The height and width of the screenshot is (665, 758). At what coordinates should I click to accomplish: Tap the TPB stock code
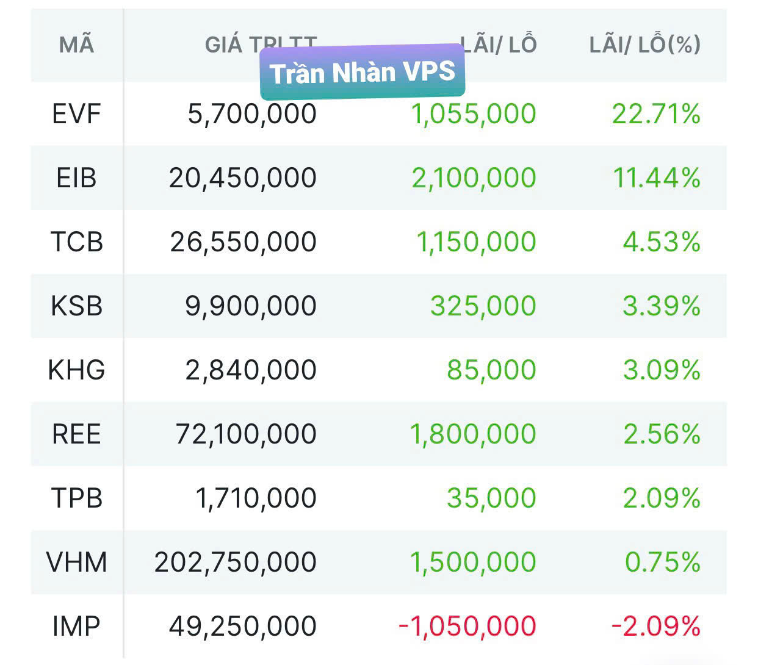tap(76, 498)
